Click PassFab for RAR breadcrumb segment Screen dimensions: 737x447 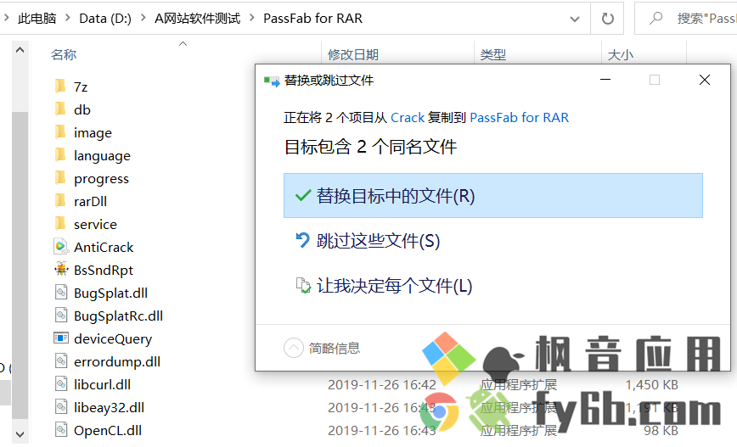[313, 19]
